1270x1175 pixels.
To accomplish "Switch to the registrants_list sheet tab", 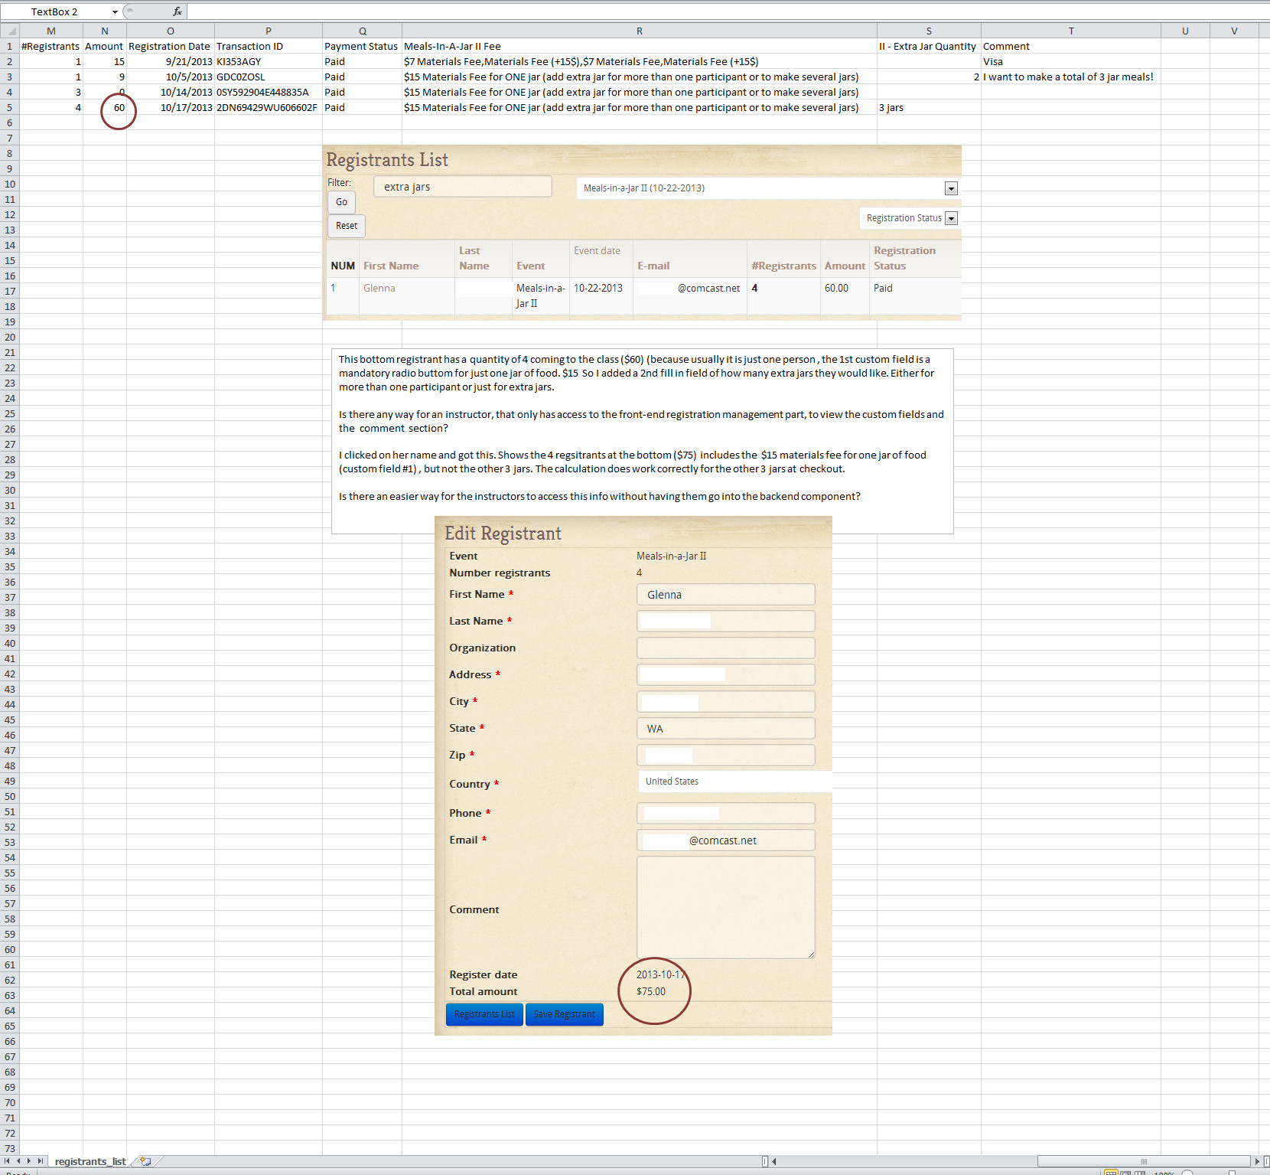I will 90,1161.
